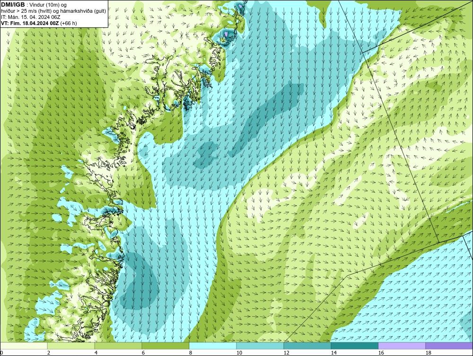Click the legend label '16'
Viewport: 473px width, 356px height.
pyautogui.click(x=381, y=353)
